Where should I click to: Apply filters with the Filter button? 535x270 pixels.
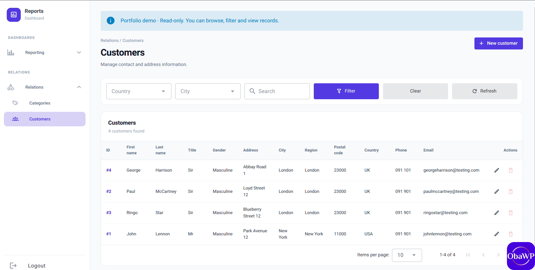[x=346, y=91]
